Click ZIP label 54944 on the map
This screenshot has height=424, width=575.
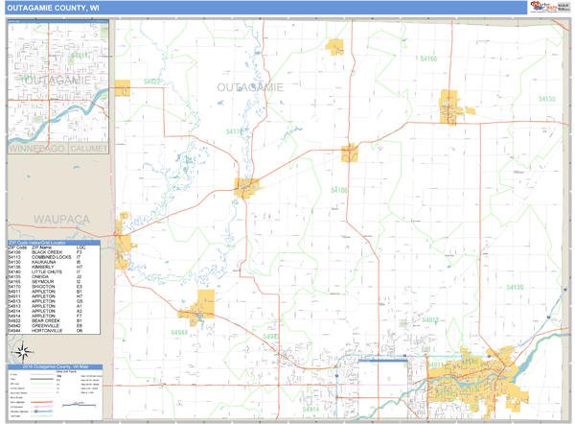point(179,333)
